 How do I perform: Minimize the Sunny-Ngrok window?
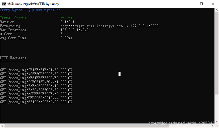190,4
